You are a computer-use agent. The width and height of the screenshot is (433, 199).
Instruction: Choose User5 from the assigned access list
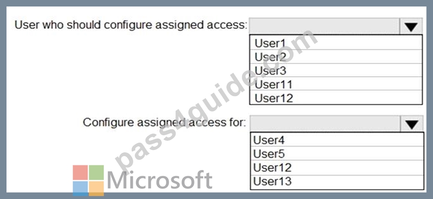337,153
